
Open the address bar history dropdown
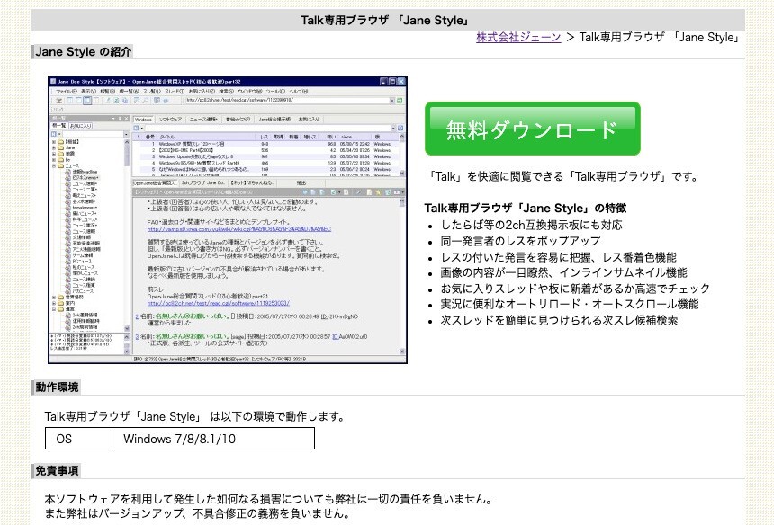pyautogui.click(x=392, y=101)
